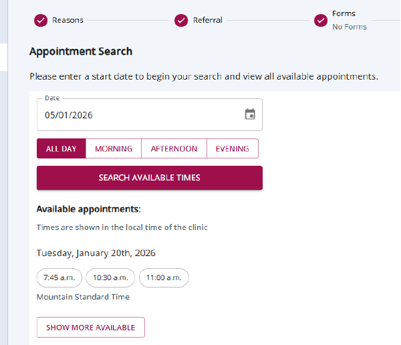Choose the 10:30 a.m. appointment slot
This screenshot has width=401, height=345.
tap(110, 277)
